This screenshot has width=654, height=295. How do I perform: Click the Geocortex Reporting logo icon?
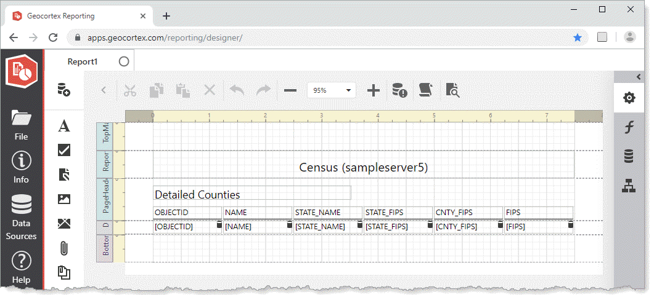click(x=22, y=71)
